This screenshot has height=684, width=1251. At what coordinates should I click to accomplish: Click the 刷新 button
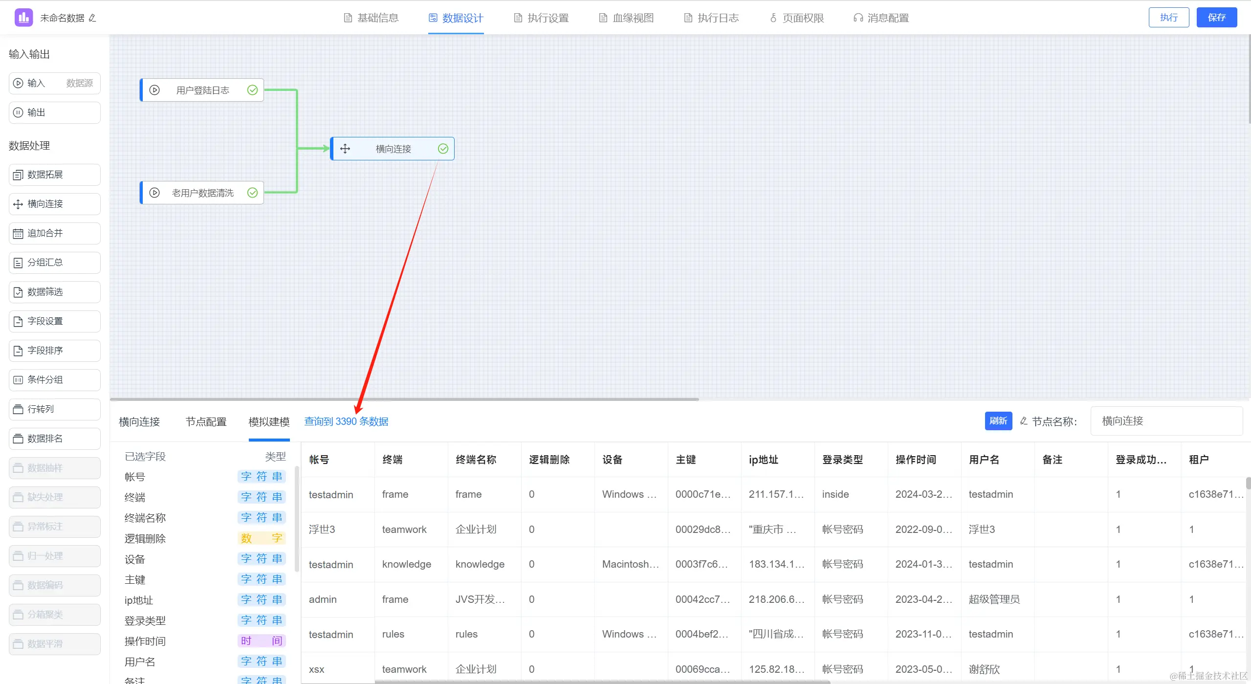998,421
